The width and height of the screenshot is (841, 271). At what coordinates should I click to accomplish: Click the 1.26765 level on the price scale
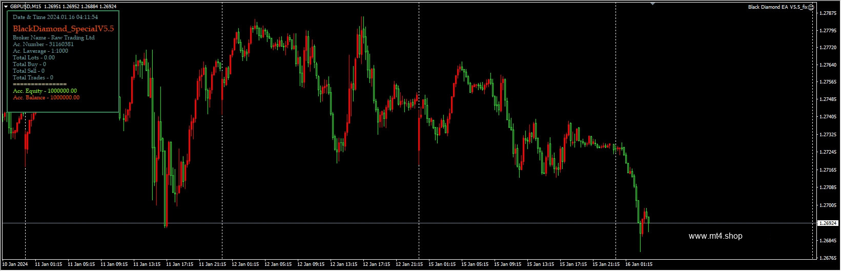[x=828, y=258]
